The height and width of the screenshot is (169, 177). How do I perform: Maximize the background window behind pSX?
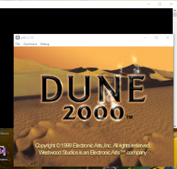point(160,4)
